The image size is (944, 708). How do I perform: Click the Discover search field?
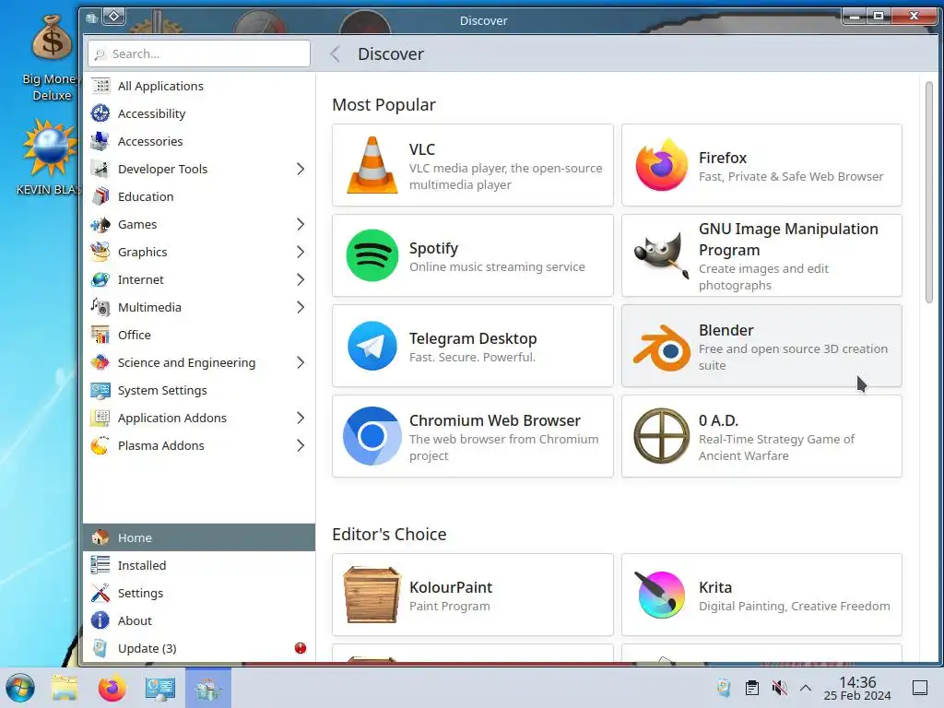(x=199, y=53)
